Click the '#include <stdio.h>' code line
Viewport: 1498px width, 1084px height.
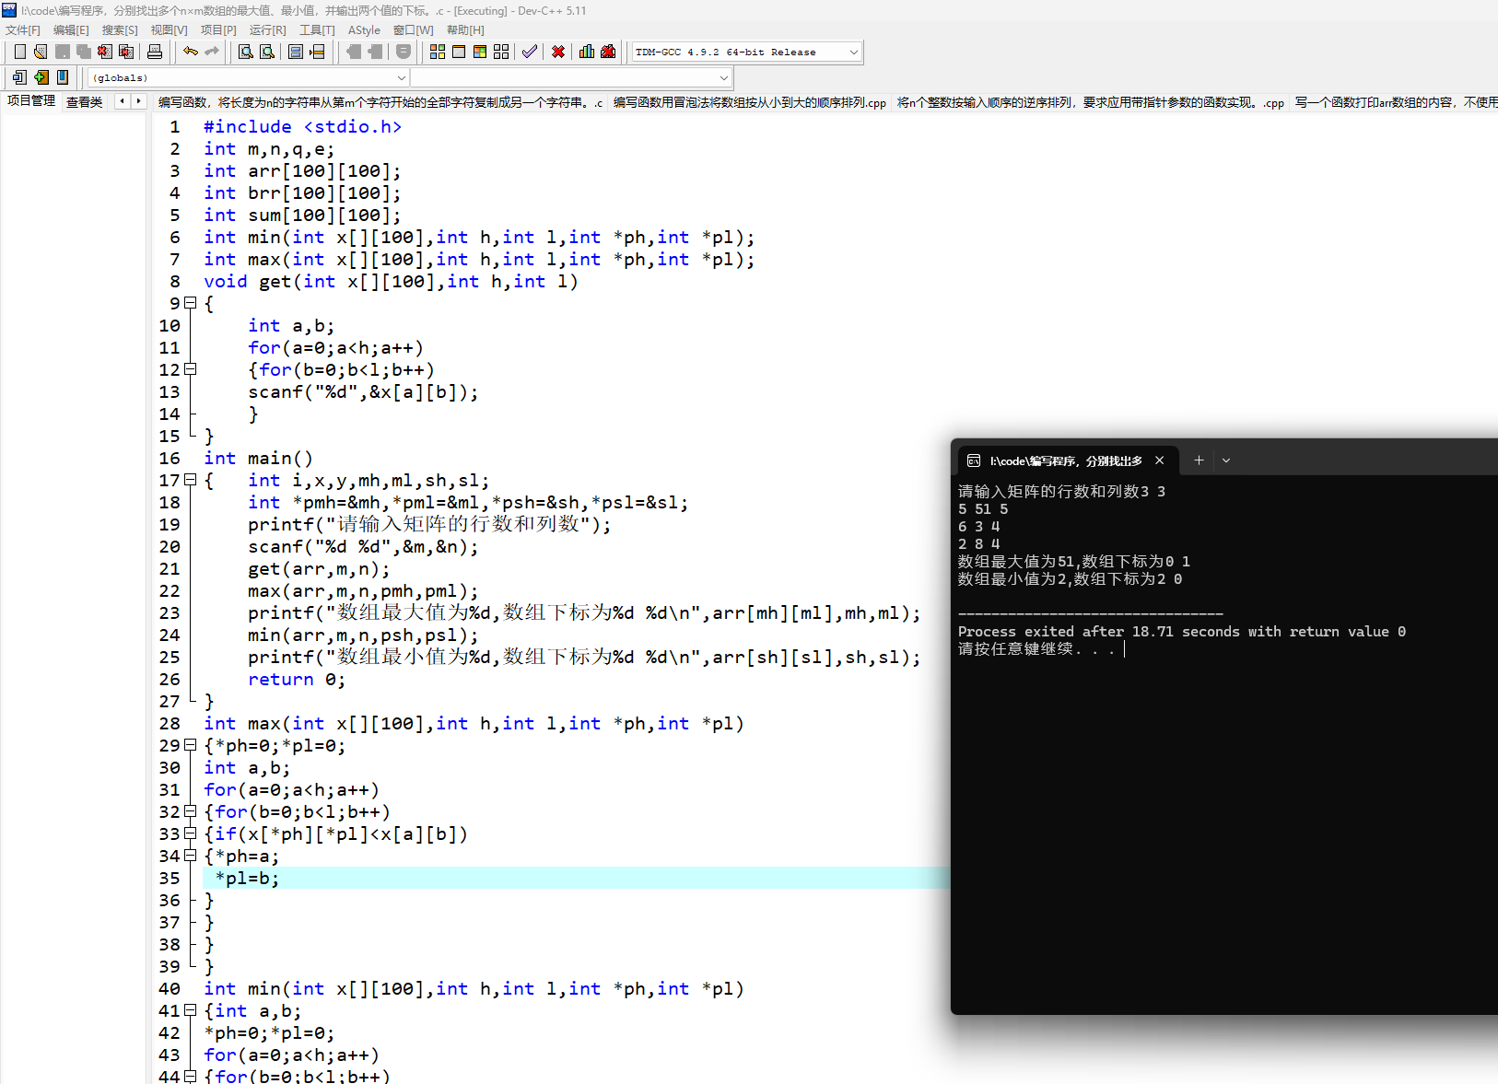pyautogui.click(x=302, y=126)
